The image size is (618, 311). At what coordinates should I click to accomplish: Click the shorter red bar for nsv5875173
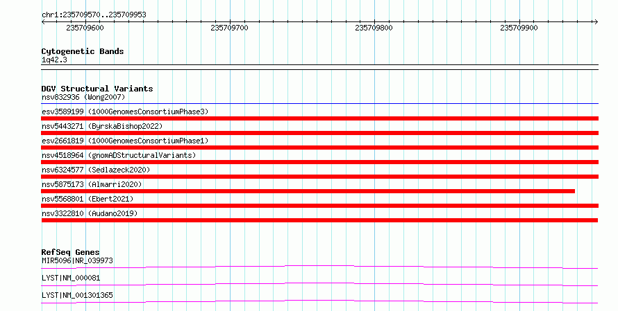308,191
